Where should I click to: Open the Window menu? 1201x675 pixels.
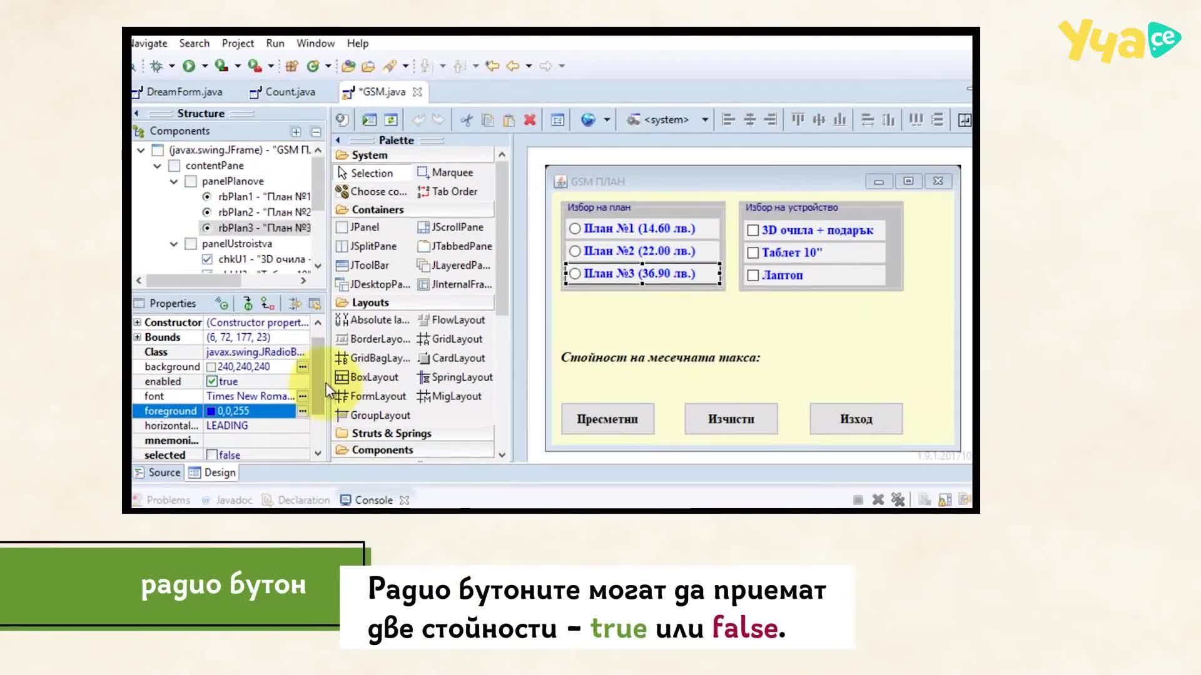(315, 43)
